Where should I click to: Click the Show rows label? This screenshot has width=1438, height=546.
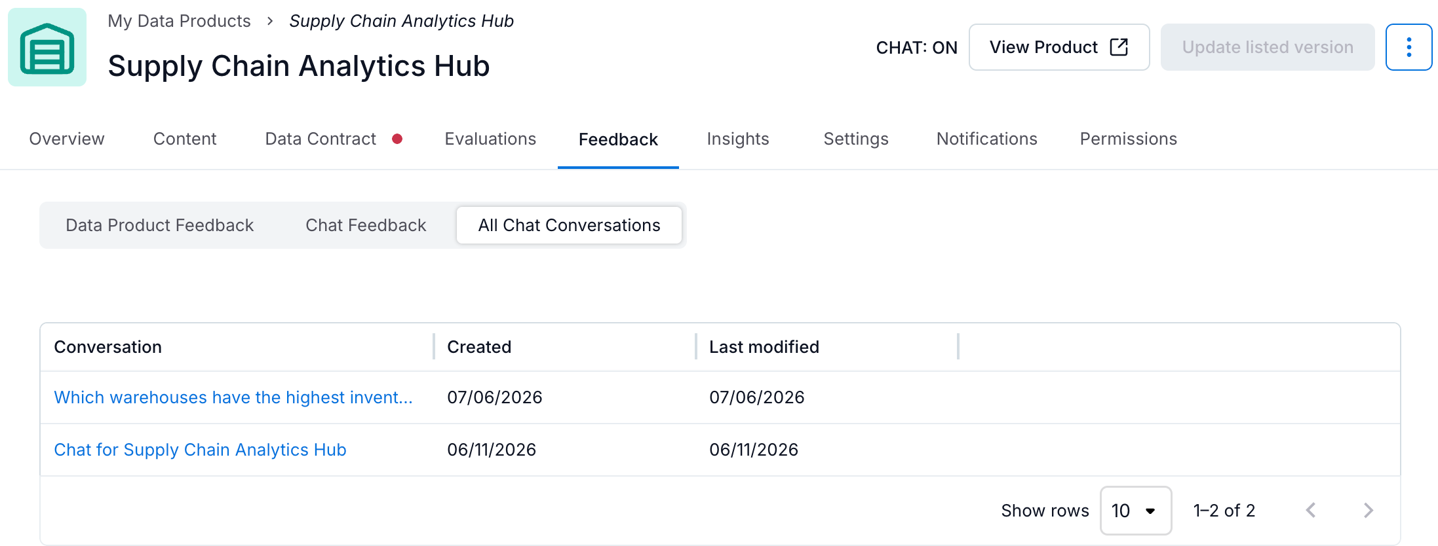1045,511
